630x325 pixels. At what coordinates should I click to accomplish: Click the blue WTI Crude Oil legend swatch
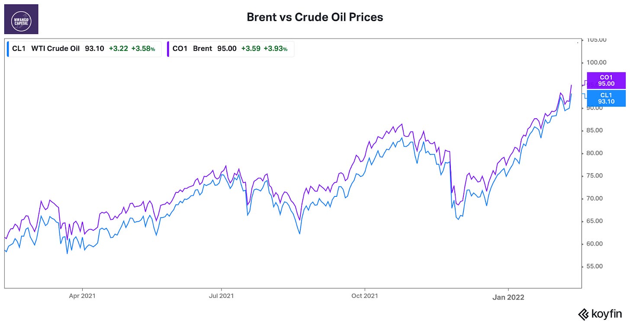coord(8,48)
